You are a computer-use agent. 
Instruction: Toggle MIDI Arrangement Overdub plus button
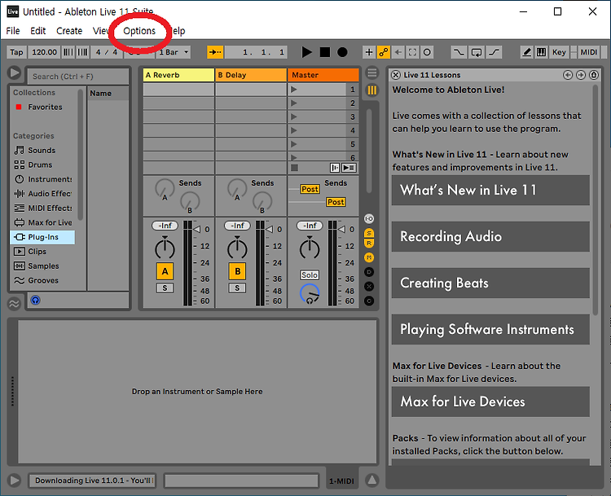coord(368,52)
